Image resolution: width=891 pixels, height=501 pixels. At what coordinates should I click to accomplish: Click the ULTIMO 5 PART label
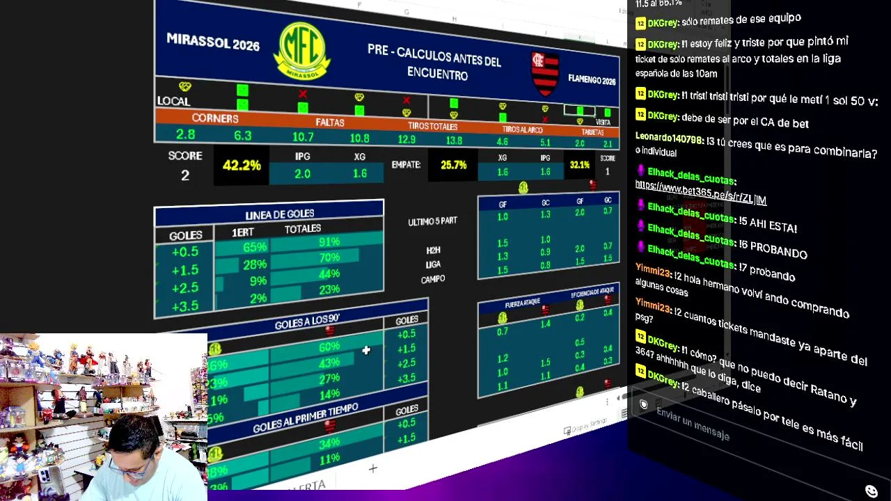point(432,221)
